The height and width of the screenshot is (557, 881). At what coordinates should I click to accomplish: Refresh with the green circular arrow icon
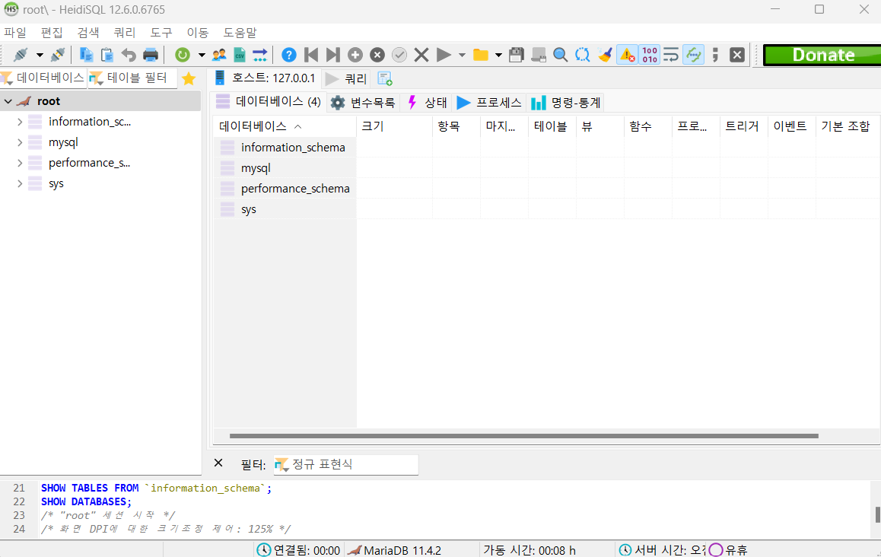pos(183,55)
